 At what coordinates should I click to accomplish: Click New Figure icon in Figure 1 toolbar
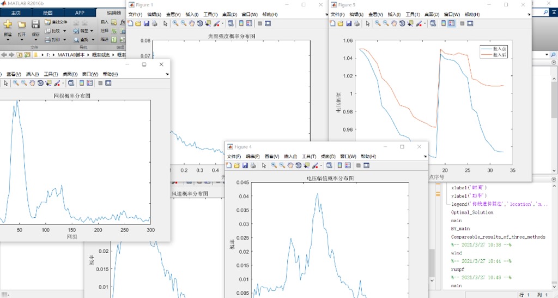(x=130, y=23)
